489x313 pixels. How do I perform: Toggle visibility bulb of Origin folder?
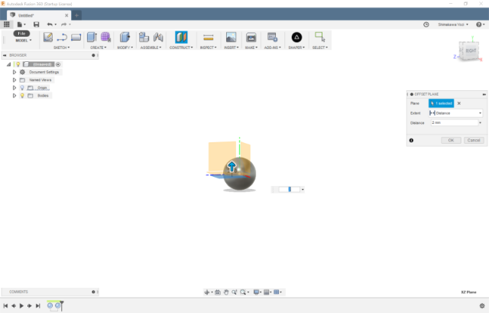(x=22, y=88)
